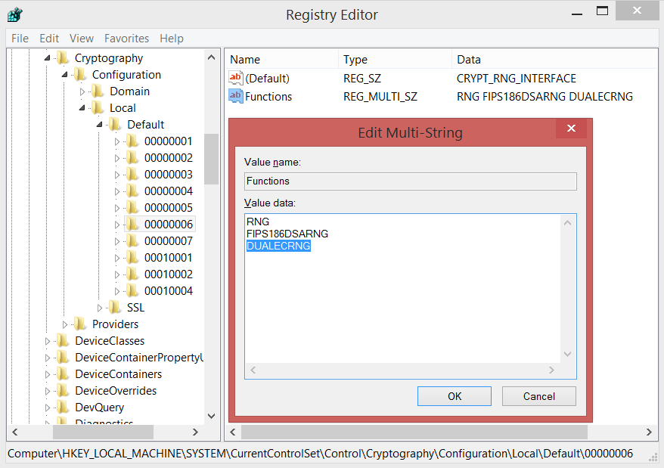Screen dimensions: 664x468
Task: Click the 00010004 folder icon
Action: (x=132, y=291)
